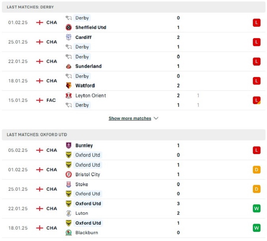267x241 pixels.
Task: Click the Blackburn club crest
Action: click(x=69, y=233)
